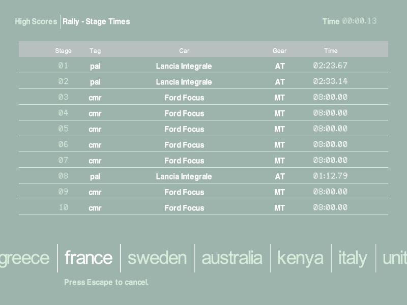Click the Time column header
Viewport: 407px width, 305px height.
coord(331,51)
